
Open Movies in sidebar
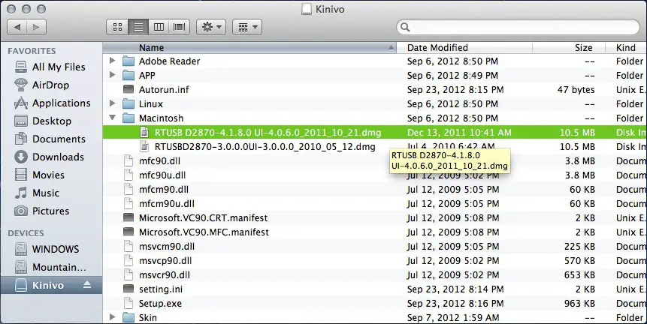point(40,175)
